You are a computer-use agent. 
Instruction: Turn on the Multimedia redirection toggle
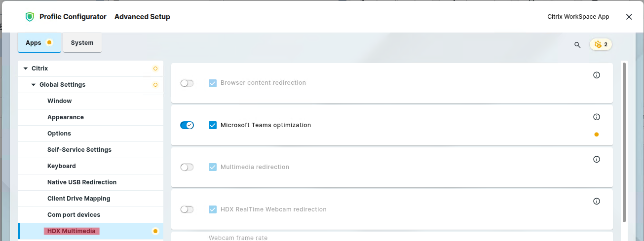187,167
